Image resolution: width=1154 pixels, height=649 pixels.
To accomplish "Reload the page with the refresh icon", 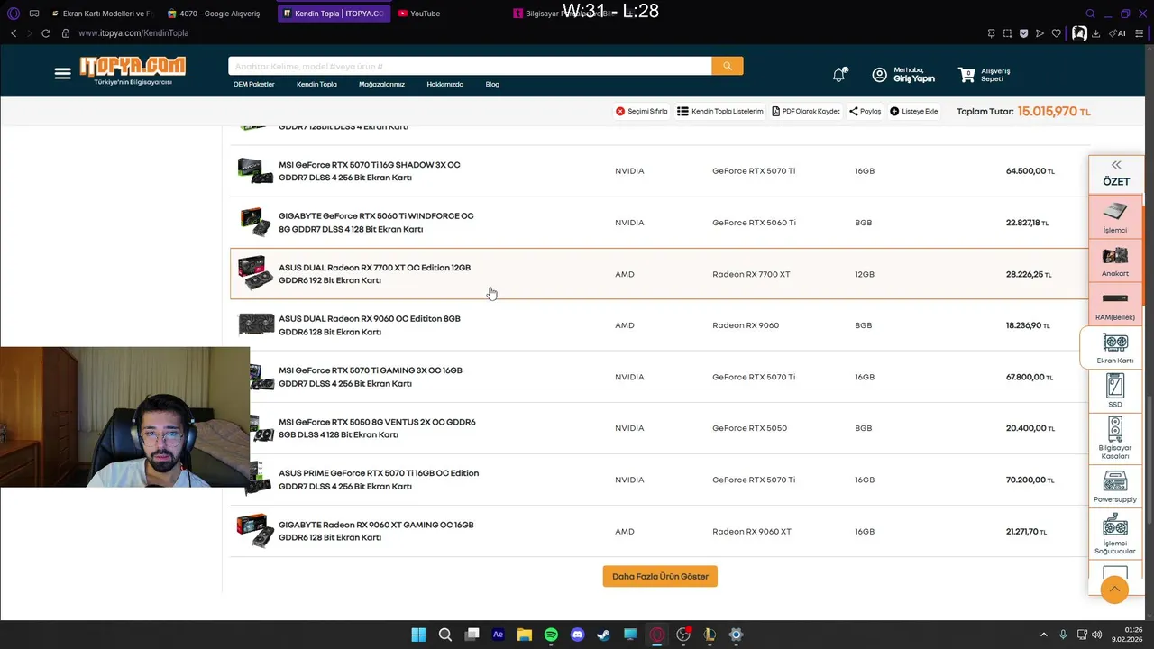I will pyautogui.click(x=47, y=33).
